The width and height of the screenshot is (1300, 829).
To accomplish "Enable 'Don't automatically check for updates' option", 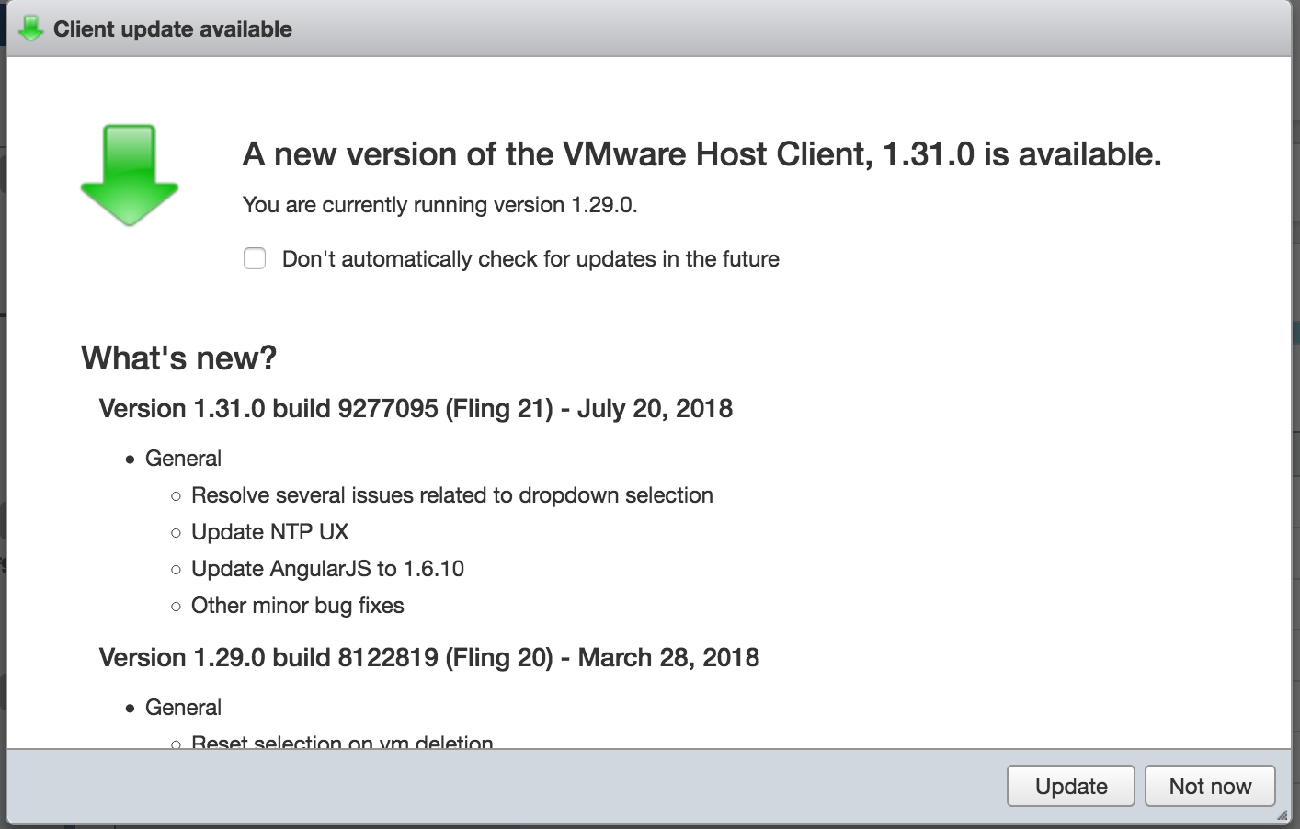I will [254, 258].
